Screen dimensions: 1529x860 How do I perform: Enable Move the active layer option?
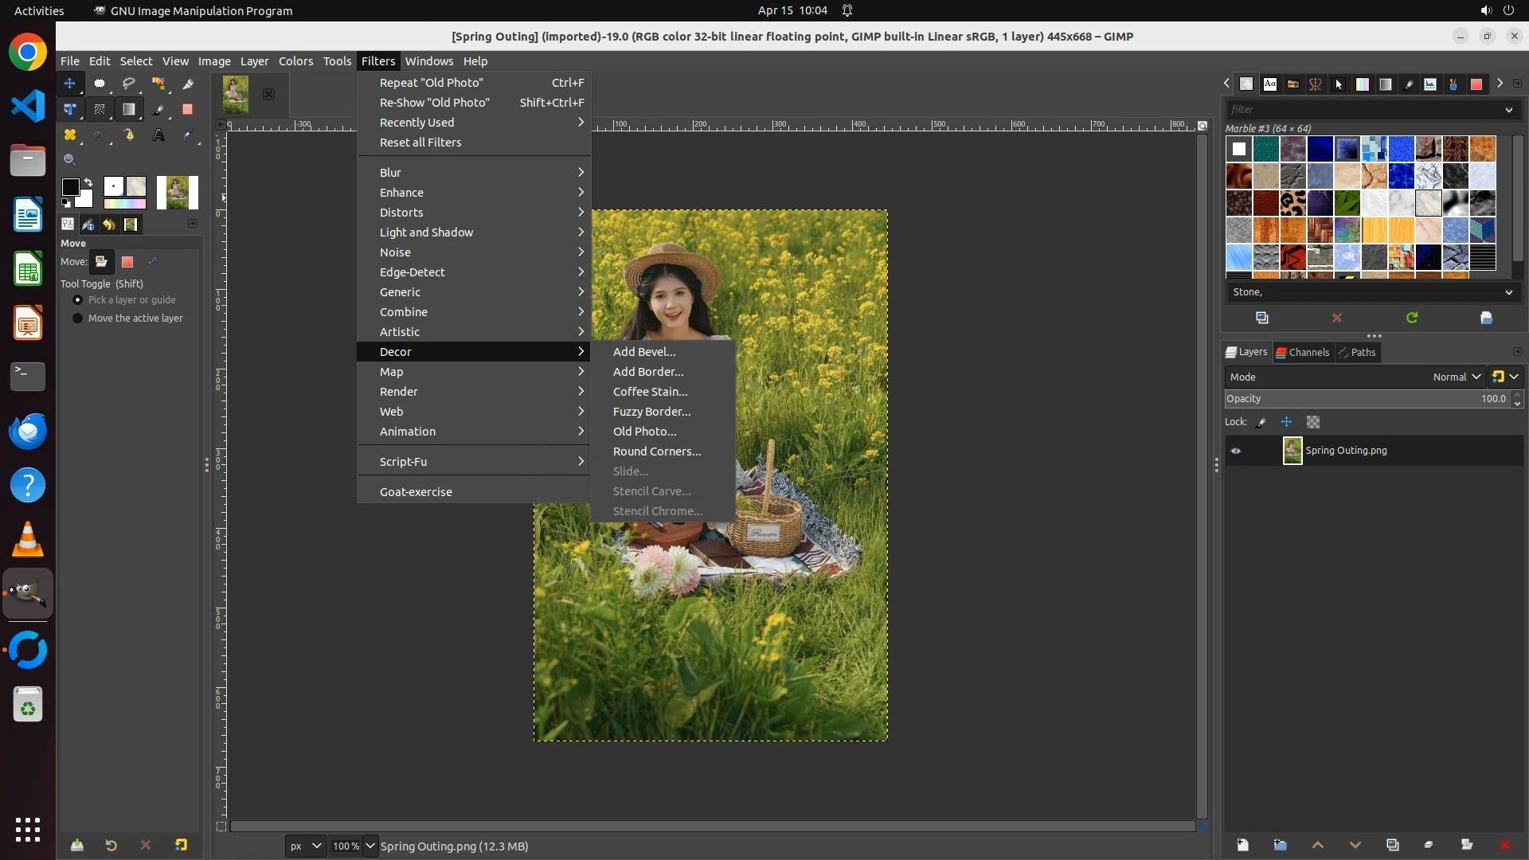click(78, 319)
